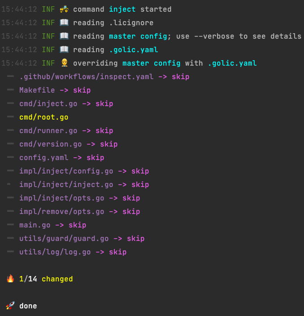Click skip next to main.go
This screenshot has width=304, height=316.
pos(78,225)
